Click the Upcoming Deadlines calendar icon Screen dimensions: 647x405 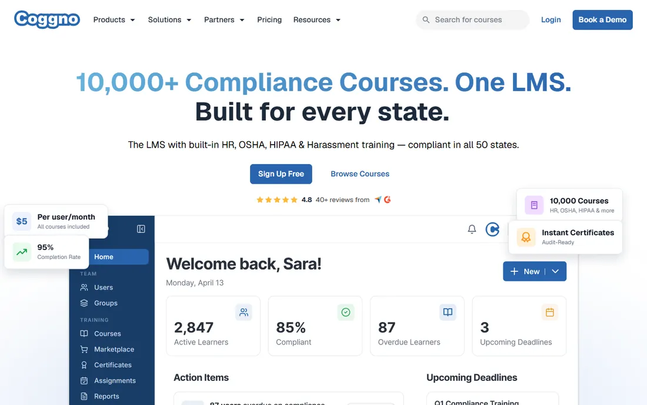[x=549, y=312]
